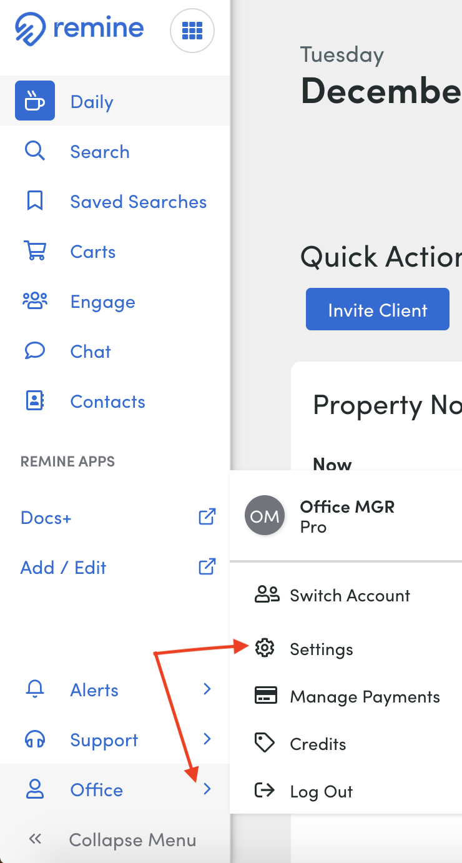Screen dimensions: 462x863
Task: Click the Collapse Menu double-chevron icon
Action: click(35, 839)
